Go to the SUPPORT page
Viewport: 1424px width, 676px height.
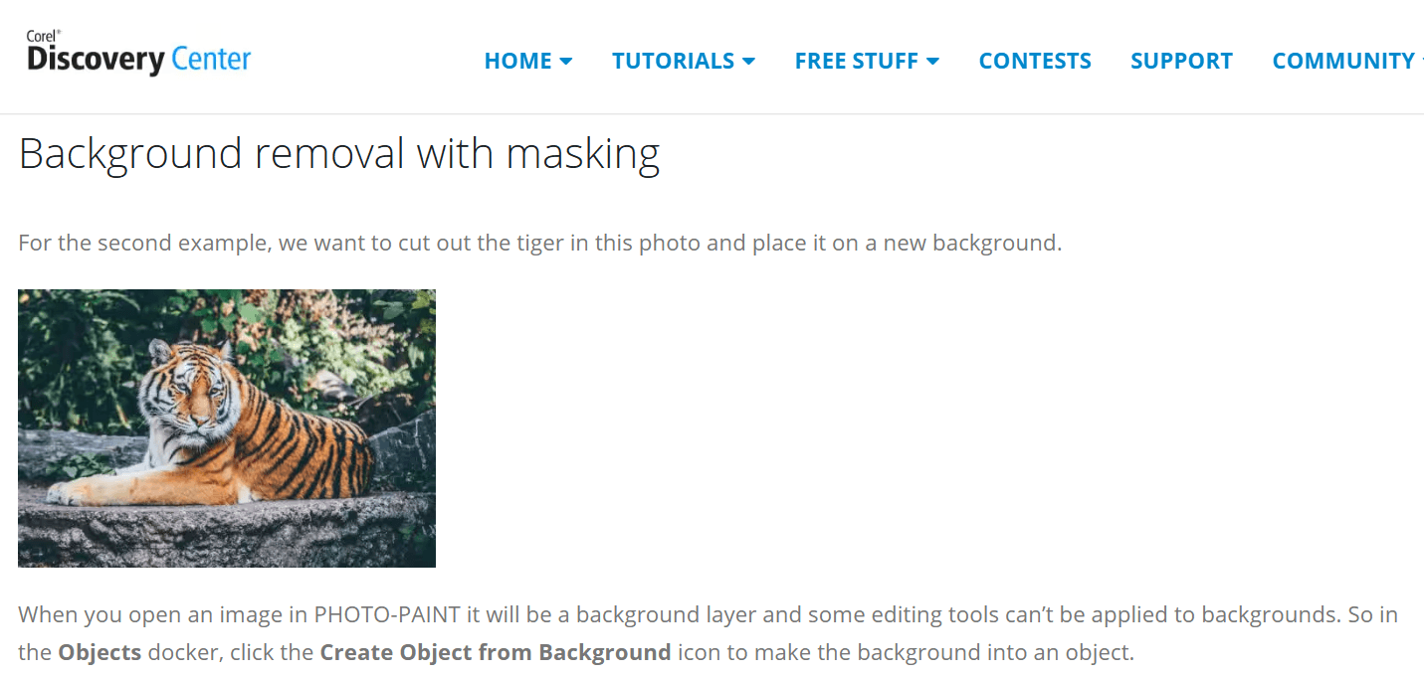[1181, 61]
